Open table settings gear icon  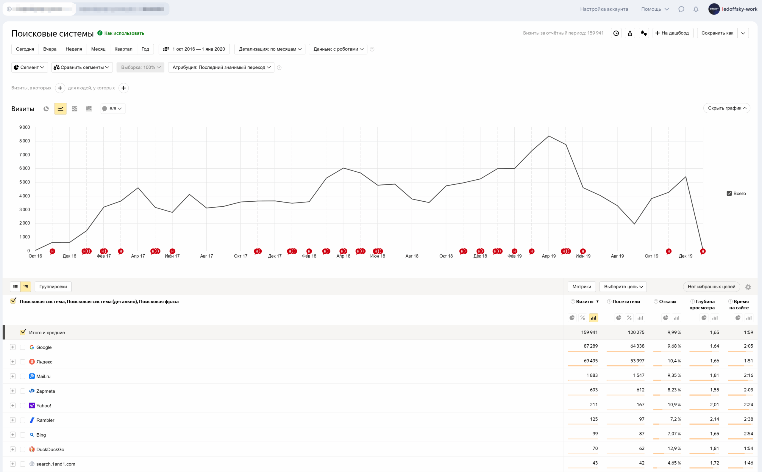pyautogui.click(x=748, y=287)
